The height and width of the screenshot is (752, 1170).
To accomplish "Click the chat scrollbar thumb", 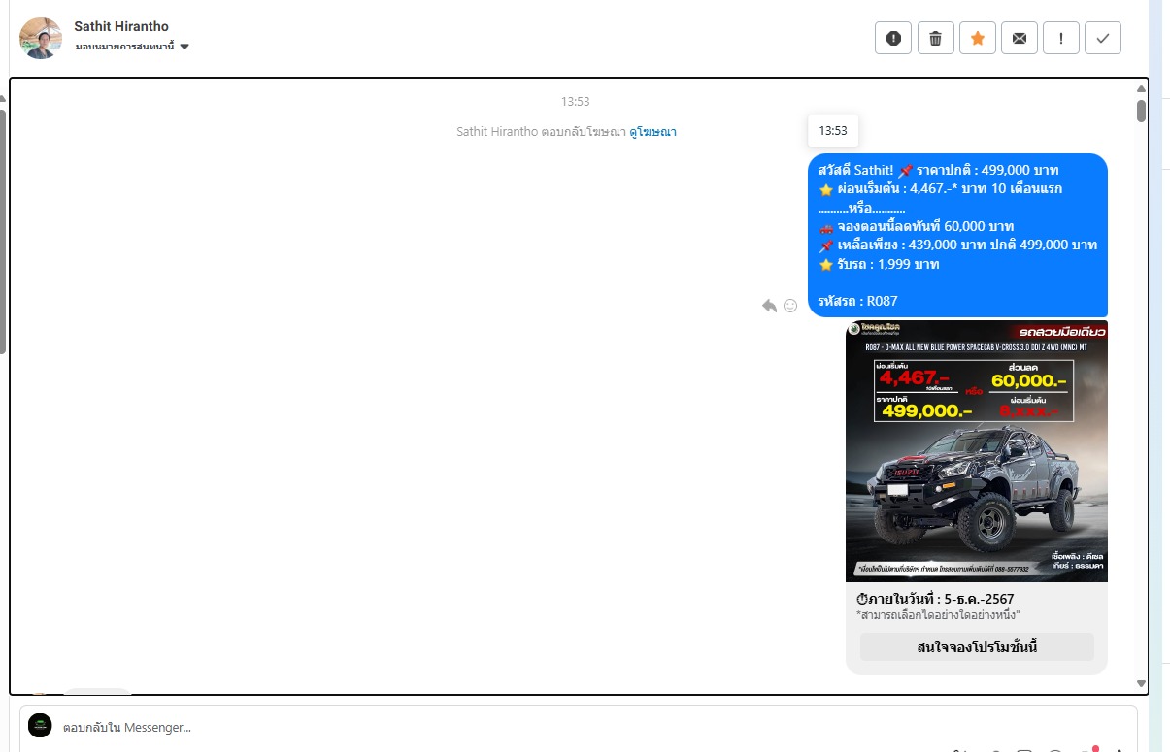I will [x=1141, y=111].
